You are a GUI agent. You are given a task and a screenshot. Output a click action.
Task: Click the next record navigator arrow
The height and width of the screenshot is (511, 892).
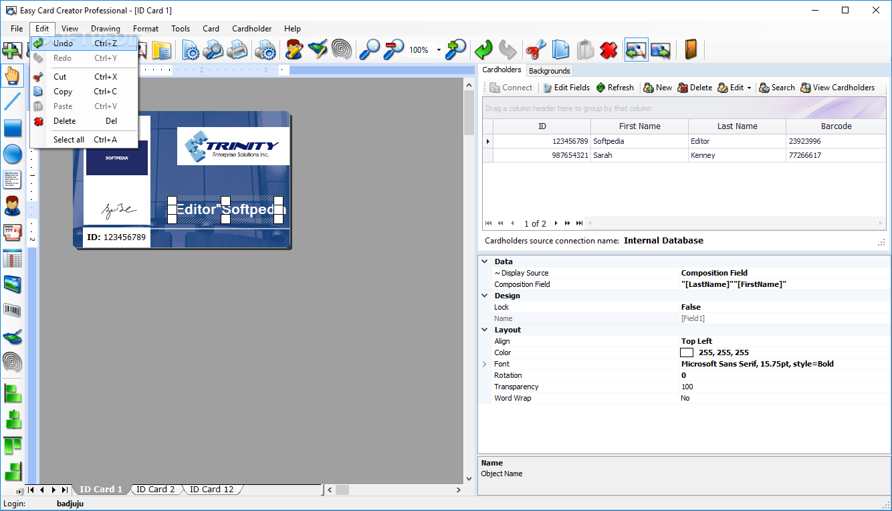(556, 223)
